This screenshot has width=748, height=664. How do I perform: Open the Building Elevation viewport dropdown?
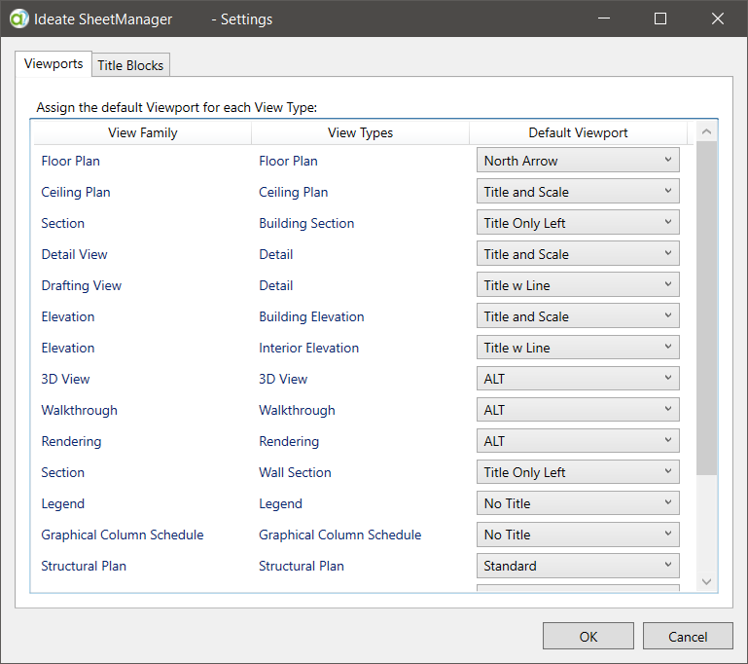pyautogui.click(x=578, y=316)
